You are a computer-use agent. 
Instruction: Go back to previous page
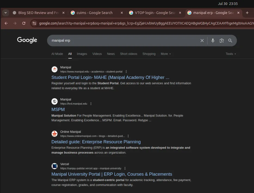tap(6, 23)
